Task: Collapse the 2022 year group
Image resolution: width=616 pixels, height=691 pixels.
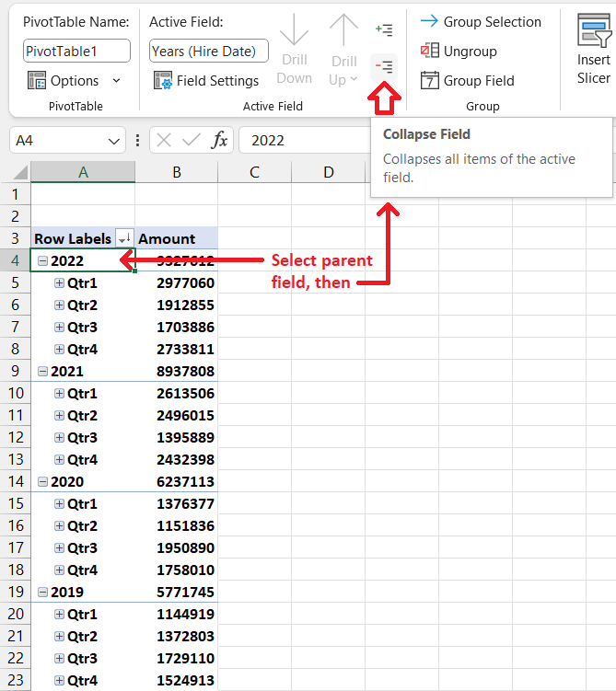Action: (42, 261)
